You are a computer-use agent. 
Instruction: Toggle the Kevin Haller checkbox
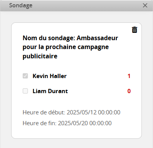[25, 76]
